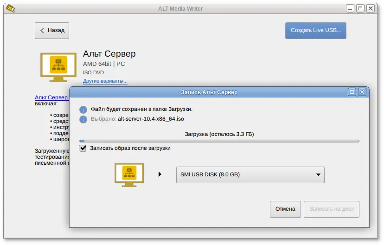Click the info icon beside the Downloads folder message

[83, 110]
